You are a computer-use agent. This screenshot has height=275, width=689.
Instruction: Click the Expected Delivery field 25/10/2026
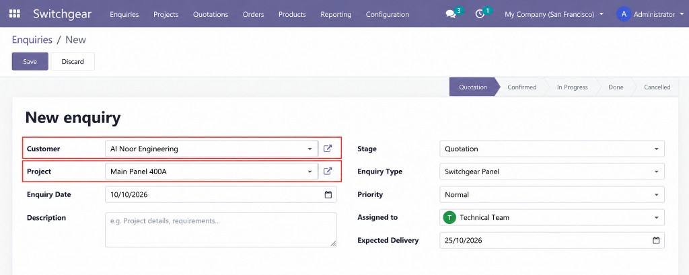coord(552,240)
